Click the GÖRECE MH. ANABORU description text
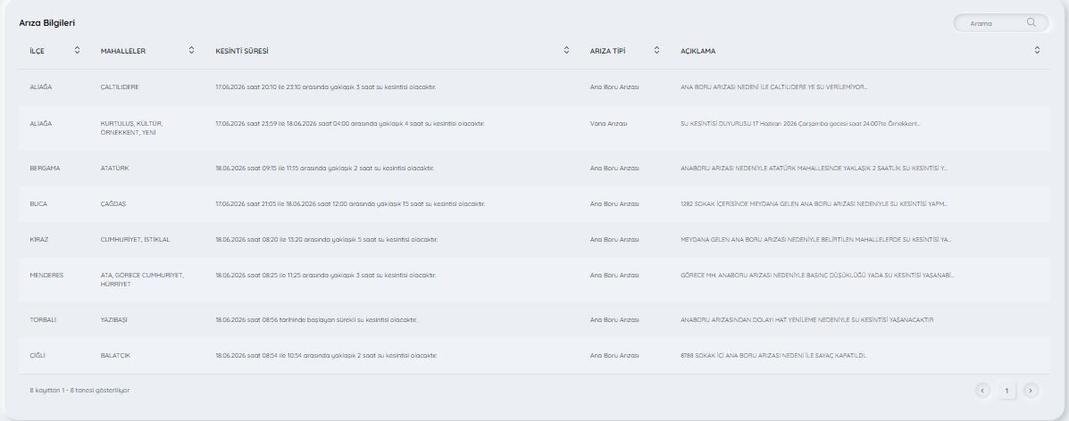This screenshot has height=421, width=1069. [x=817, y=276]
